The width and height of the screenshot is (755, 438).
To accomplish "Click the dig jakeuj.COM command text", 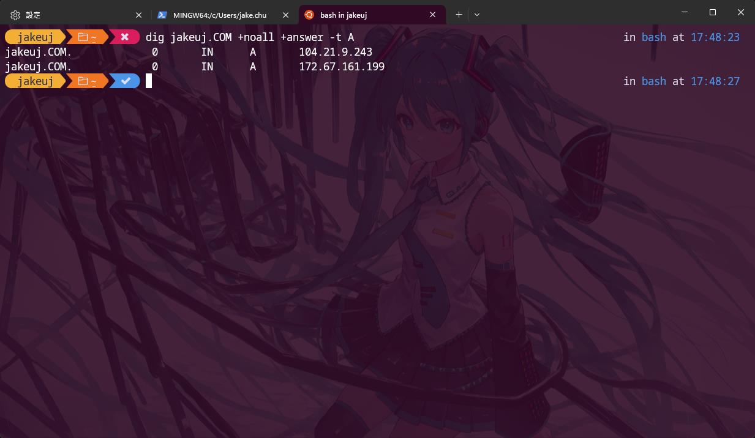I will click(x=250, y=37).
